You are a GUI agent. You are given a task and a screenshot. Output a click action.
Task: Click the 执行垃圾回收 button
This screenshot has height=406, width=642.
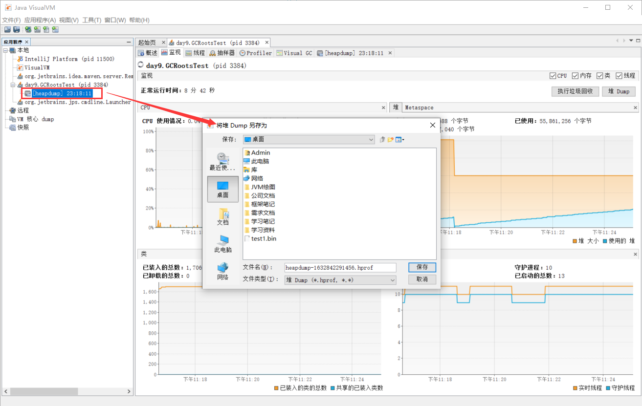(x=575, y=91)
